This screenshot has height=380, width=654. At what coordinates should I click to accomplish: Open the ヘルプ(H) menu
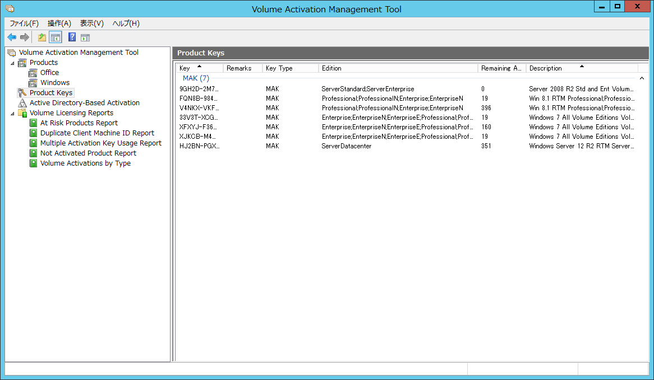[126, 24]
